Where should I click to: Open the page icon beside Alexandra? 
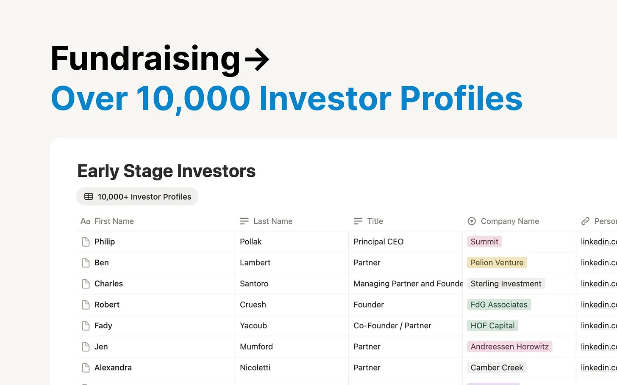[86, 368]
